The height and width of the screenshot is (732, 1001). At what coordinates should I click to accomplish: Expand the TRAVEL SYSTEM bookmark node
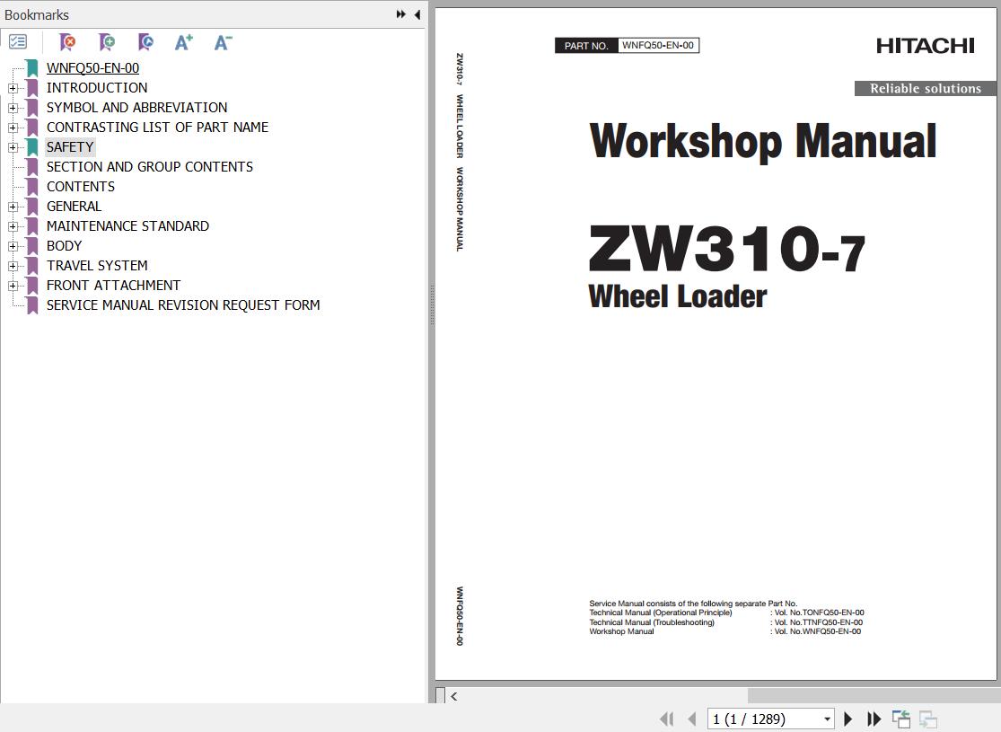click(13, 267)
